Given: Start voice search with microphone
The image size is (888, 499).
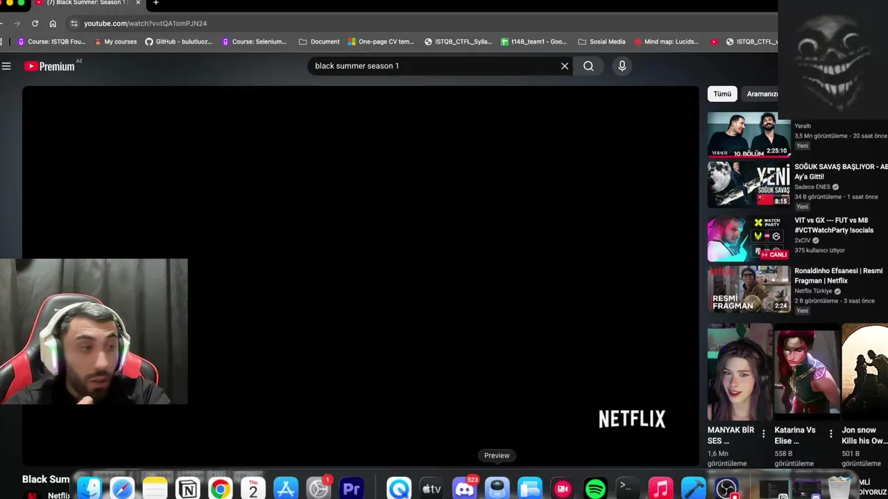Looking at the screenshot, I should [622, 66].
